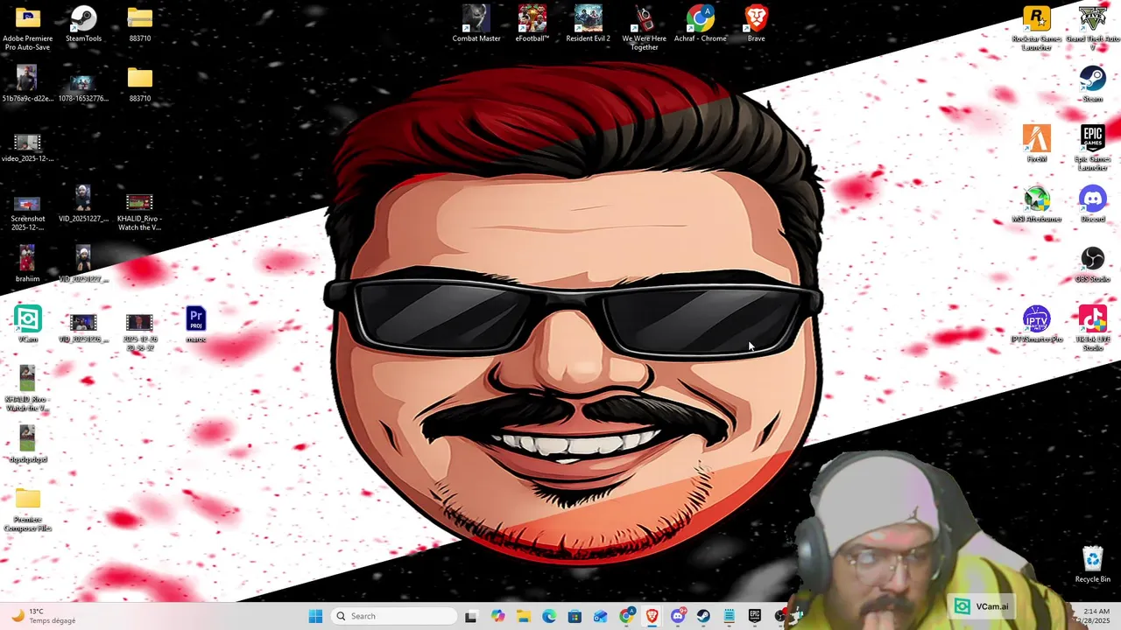Launch Rockstar Games Launcher shortcut
1121x630 pixels.
pos(1037,28)
